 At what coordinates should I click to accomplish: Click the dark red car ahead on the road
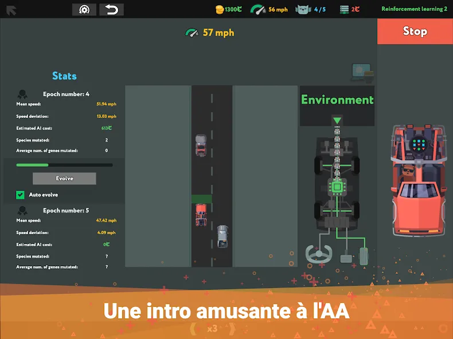(x=201, y=145)
